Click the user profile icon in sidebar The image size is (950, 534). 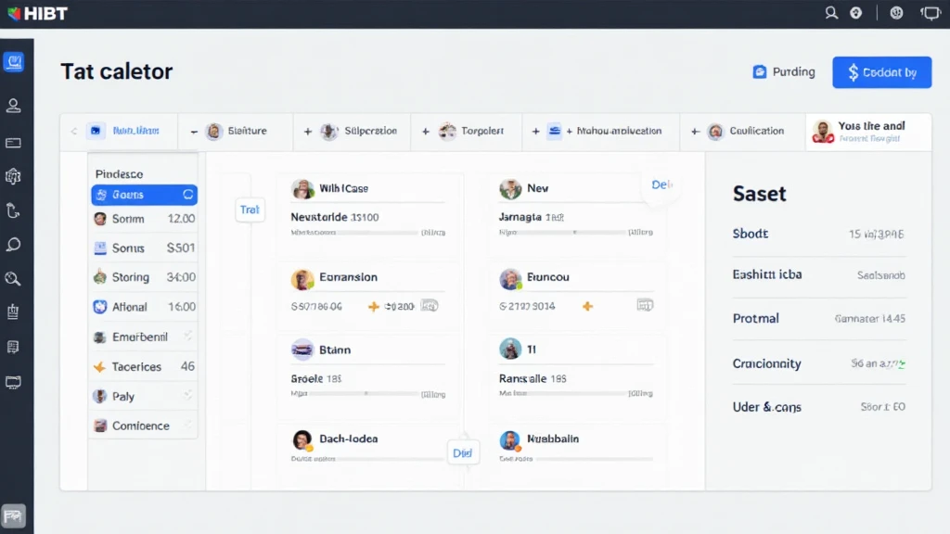[x=13, y=106]
